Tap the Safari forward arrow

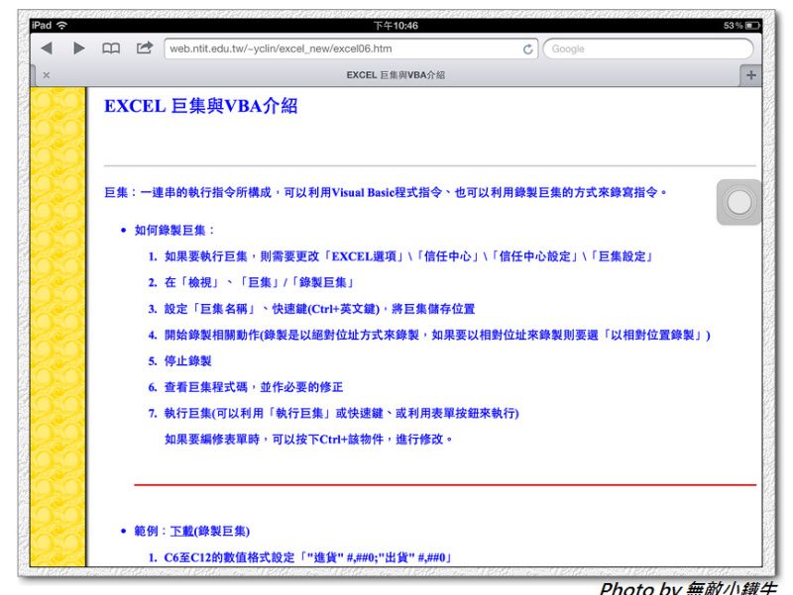(x=79, y=49)
